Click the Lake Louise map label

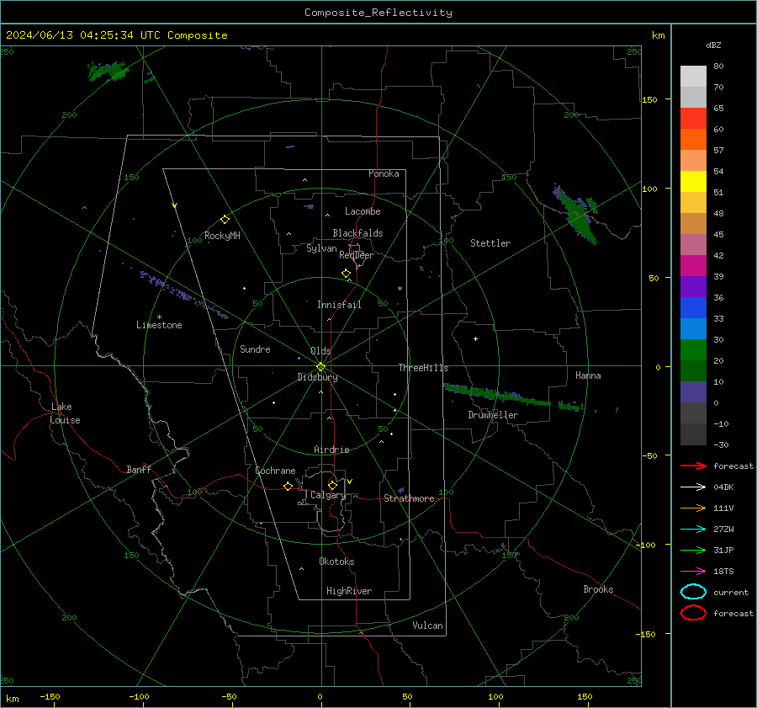point(65,413)
